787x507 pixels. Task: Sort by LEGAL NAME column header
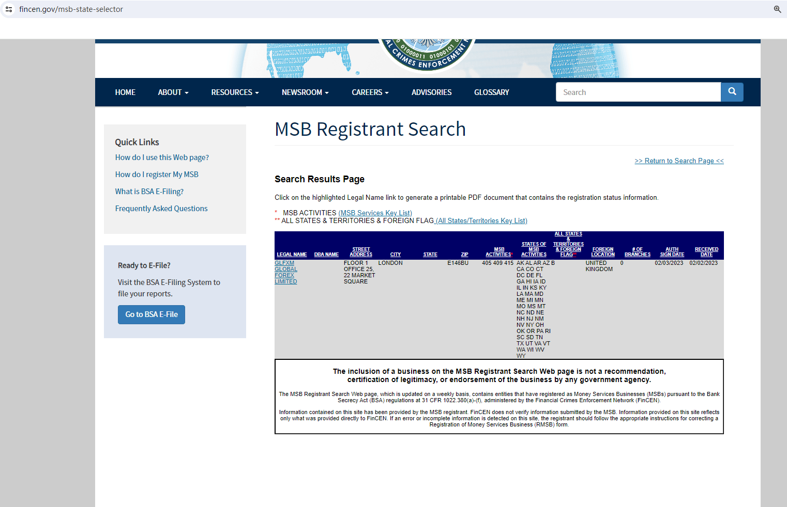(292, 255)
